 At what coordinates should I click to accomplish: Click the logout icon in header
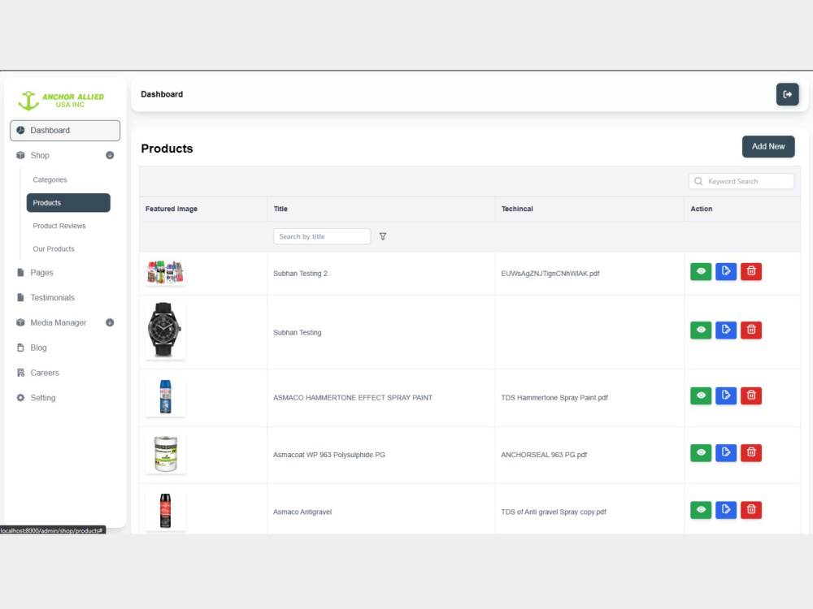click(x=787, y=94)
